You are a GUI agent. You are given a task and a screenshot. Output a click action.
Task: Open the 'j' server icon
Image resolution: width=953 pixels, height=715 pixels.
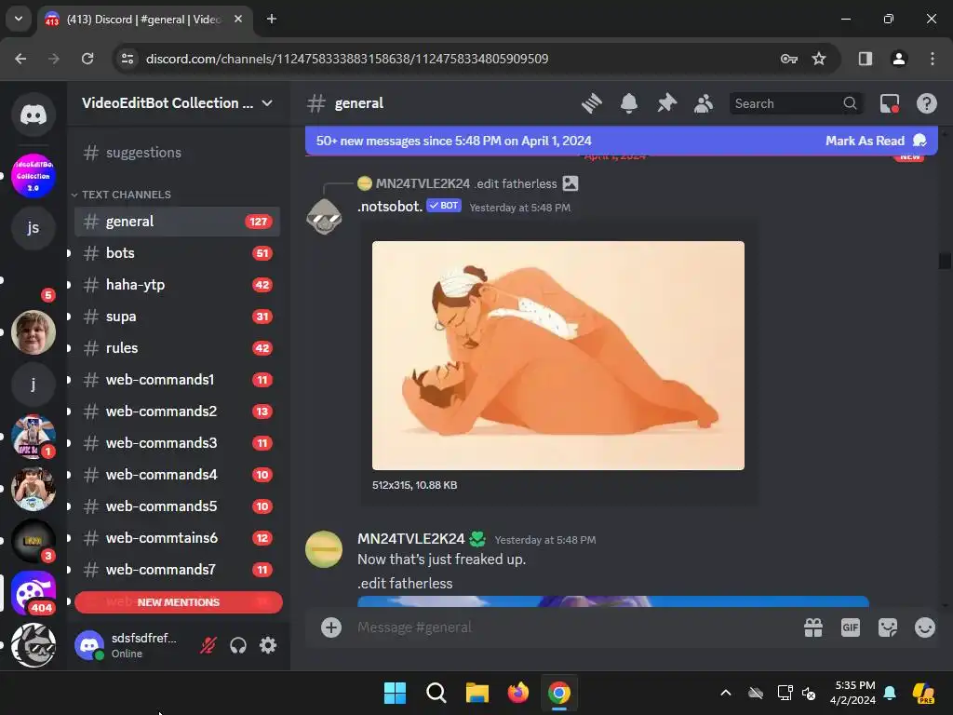click(x=34, y=384)
